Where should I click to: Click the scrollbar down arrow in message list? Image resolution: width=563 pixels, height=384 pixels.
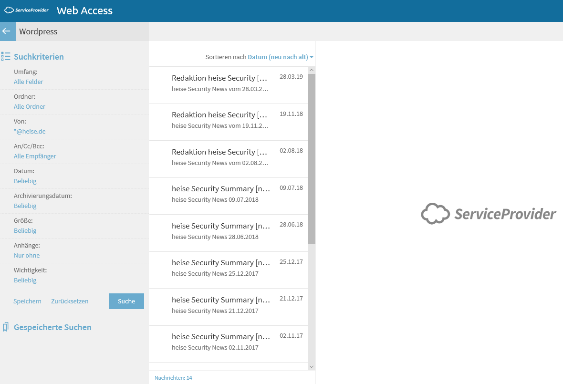tap(312, 366)
